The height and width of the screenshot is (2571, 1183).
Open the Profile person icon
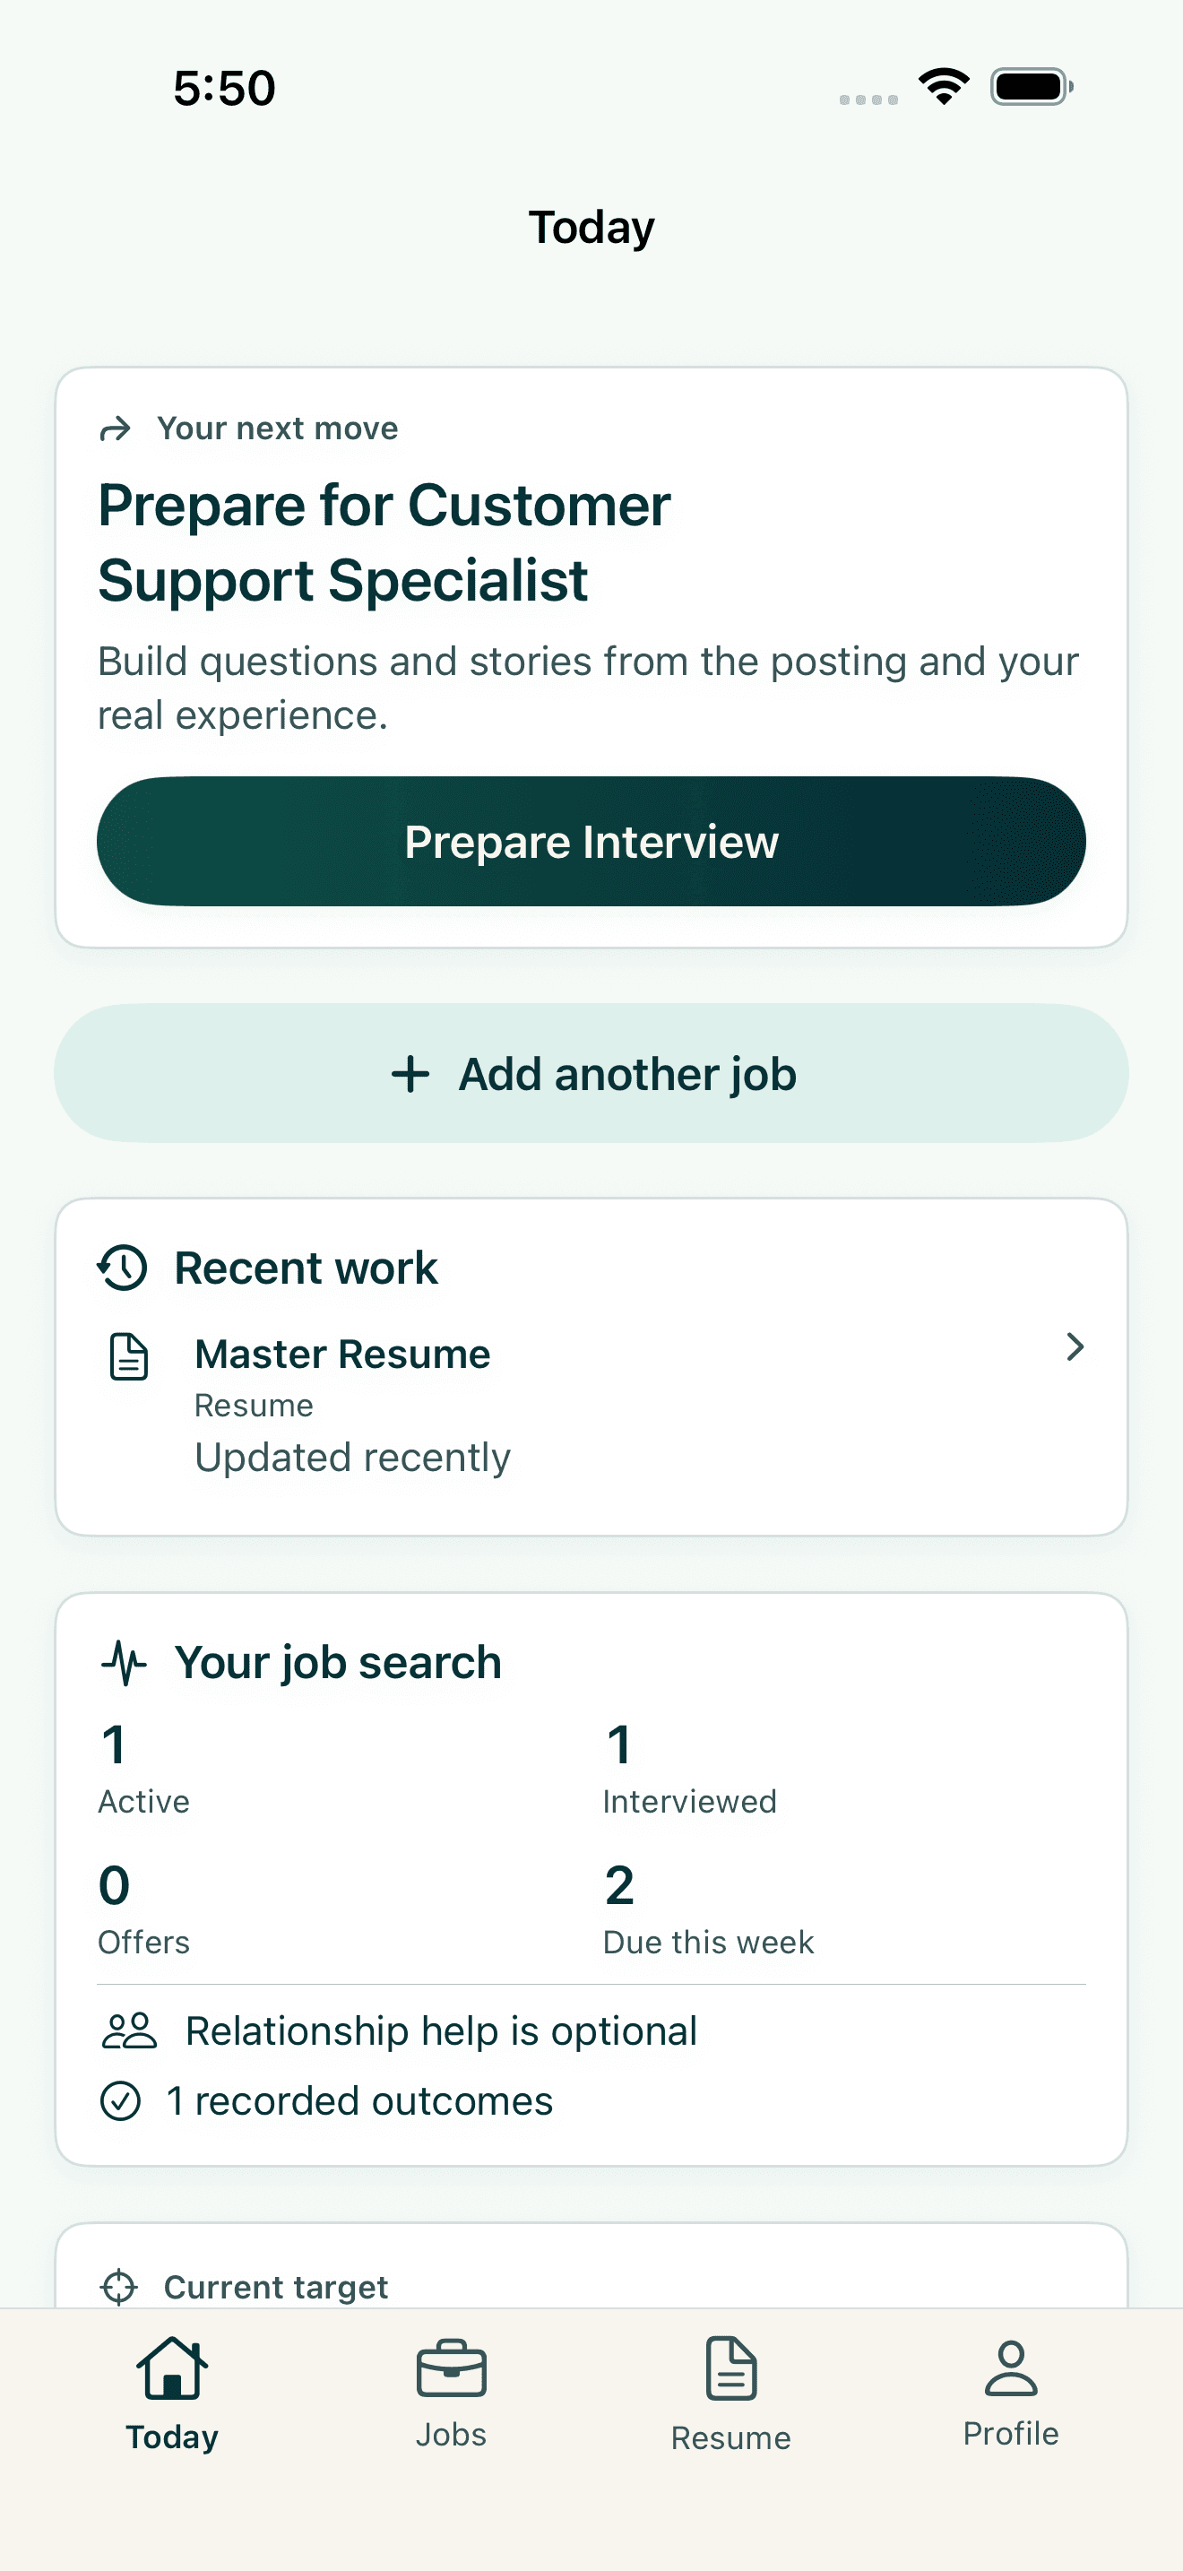coord(1010,2368)
